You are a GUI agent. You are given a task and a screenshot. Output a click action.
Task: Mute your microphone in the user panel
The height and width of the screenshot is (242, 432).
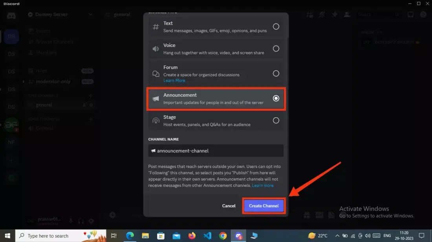pos(70,221)
